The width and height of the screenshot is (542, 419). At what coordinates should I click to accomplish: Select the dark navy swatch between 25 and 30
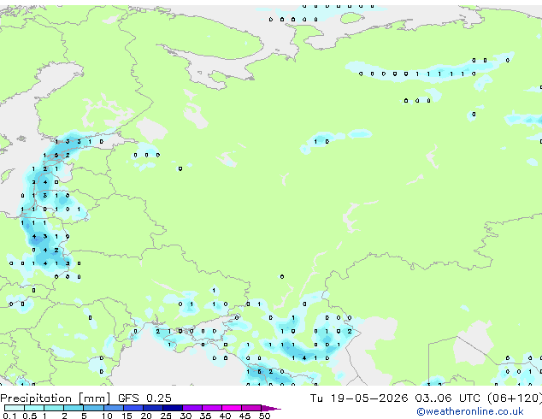[x=173, y=408]
